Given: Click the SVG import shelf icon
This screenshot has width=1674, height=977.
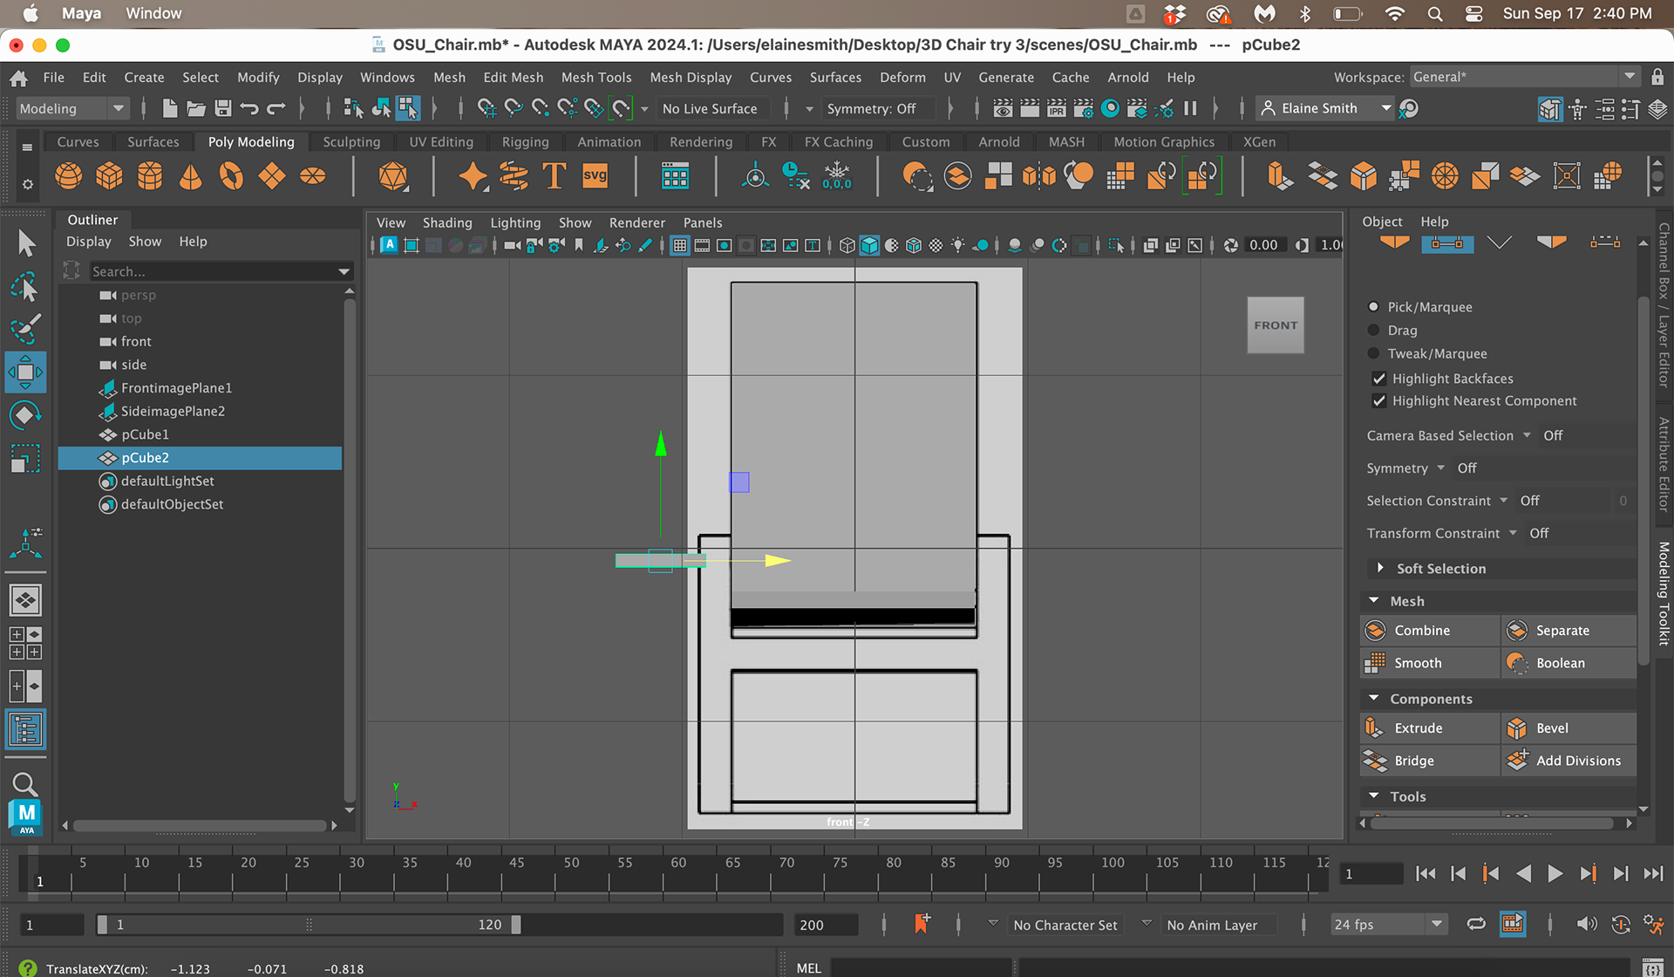Looking at the screenshot, I should [595, 176].
